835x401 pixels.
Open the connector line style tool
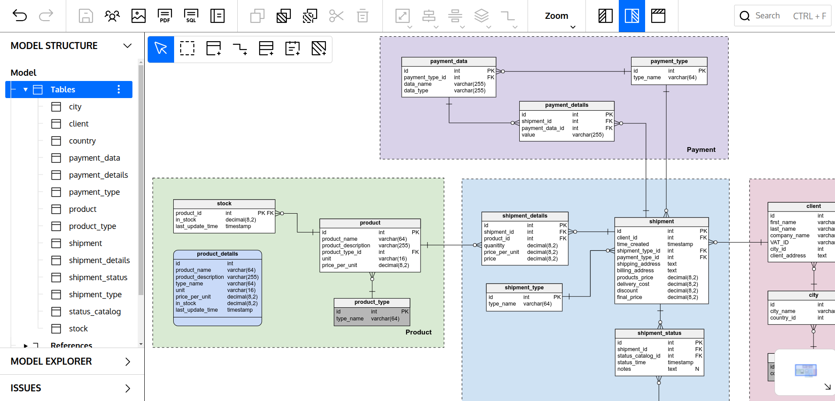[508, 16]
